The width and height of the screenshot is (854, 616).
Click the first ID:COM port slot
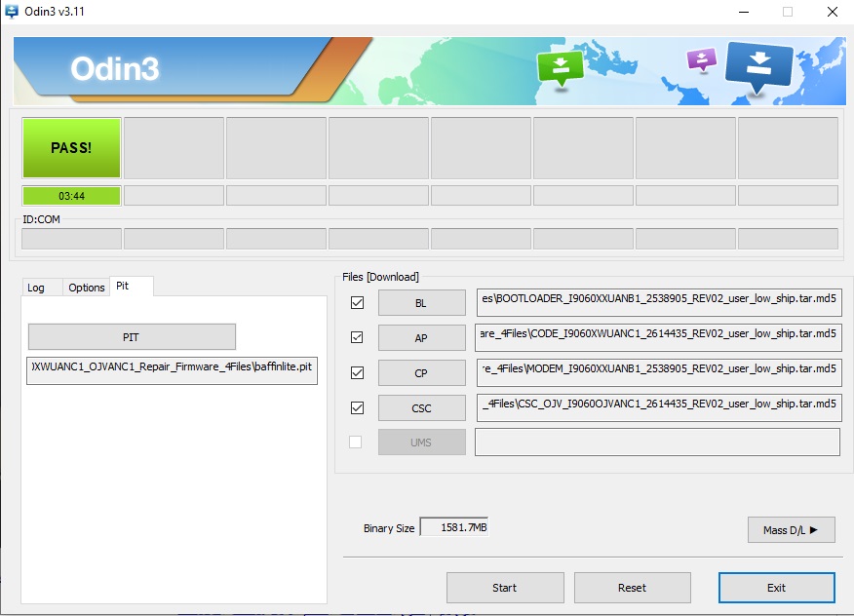(71, 239)
